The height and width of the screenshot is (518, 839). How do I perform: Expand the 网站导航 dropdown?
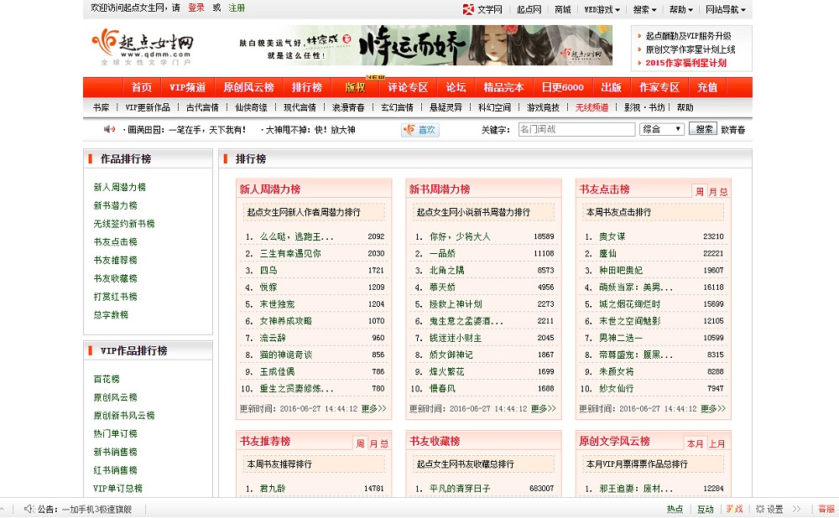click(726, 9)
